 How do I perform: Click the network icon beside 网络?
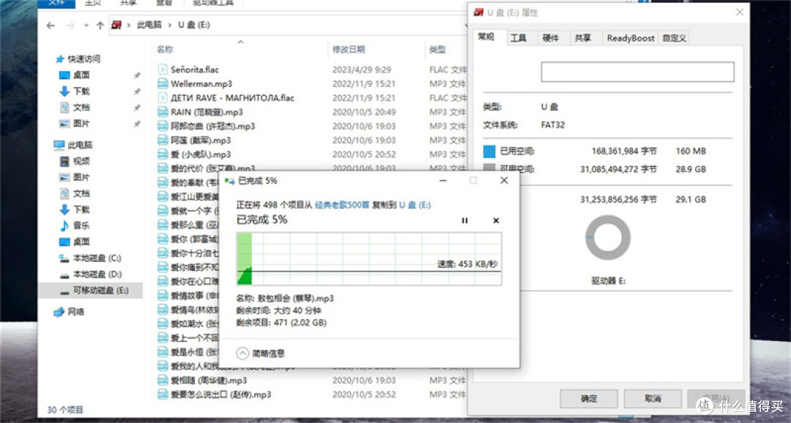pyautogui.click(x=59, y=312)
